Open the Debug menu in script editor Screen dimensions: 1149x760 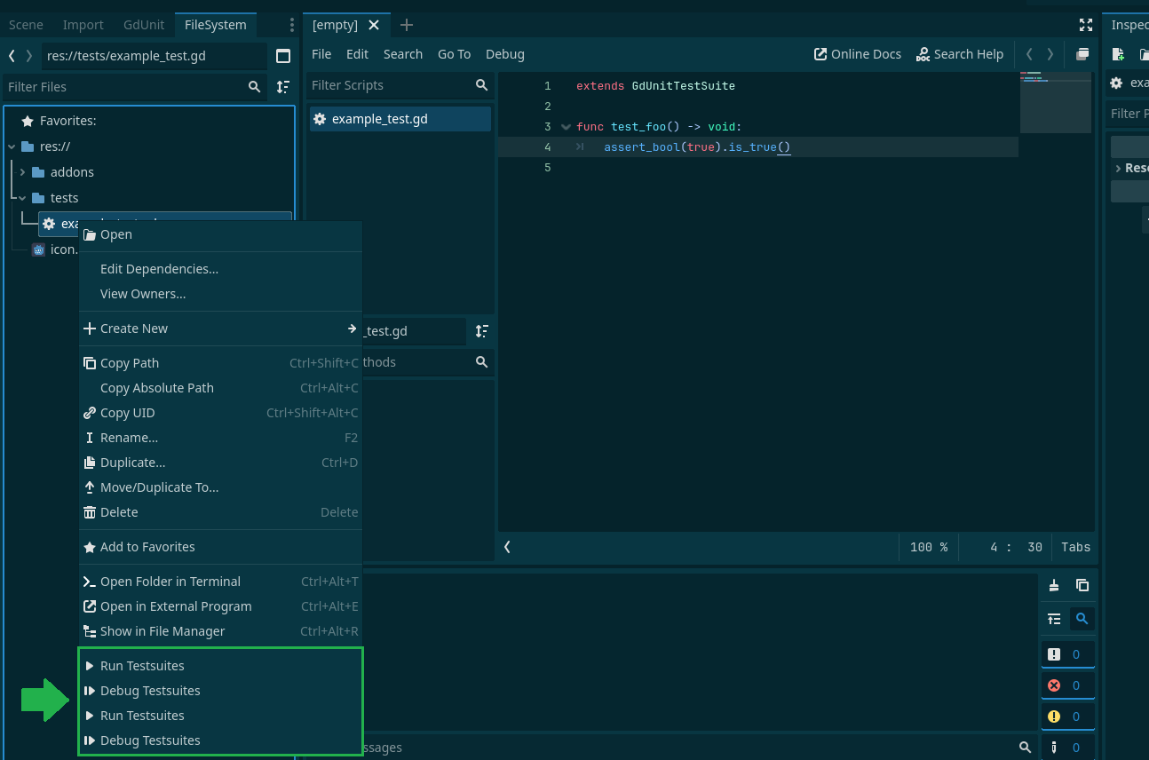click(x=505, y=54)
